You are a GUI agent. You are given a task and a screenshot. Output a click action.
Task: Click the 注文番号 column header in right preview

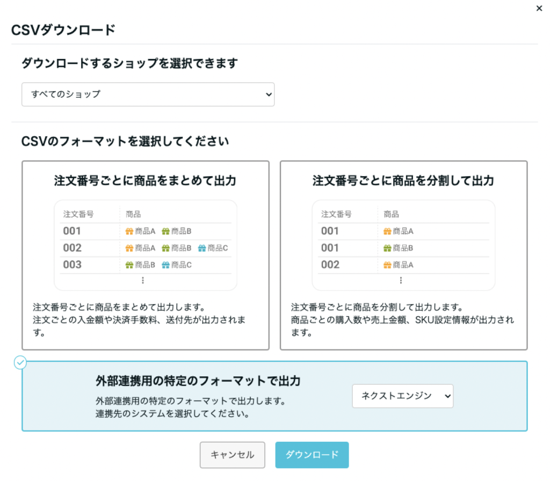[x=336, y=214]
